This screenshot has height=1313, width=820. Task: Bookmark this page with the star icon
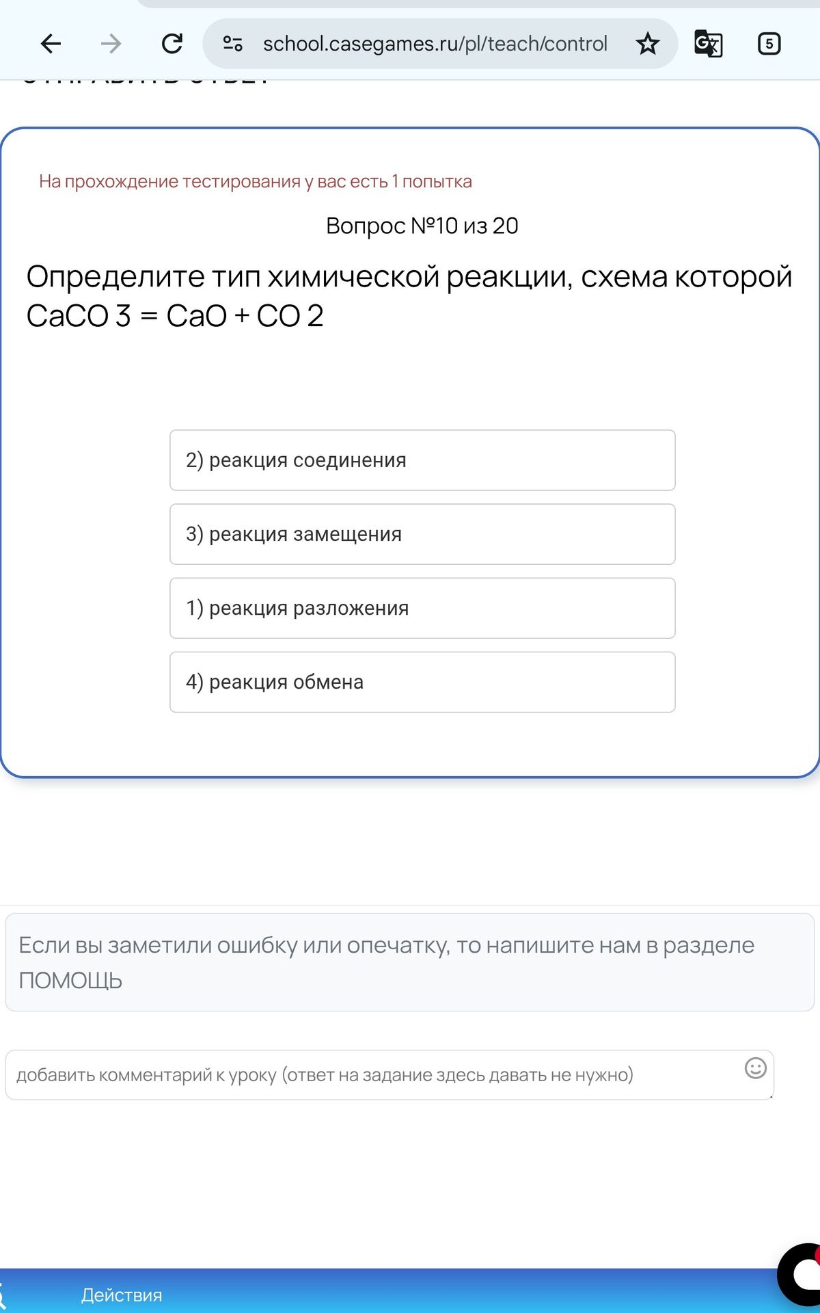tap(647, 44)
